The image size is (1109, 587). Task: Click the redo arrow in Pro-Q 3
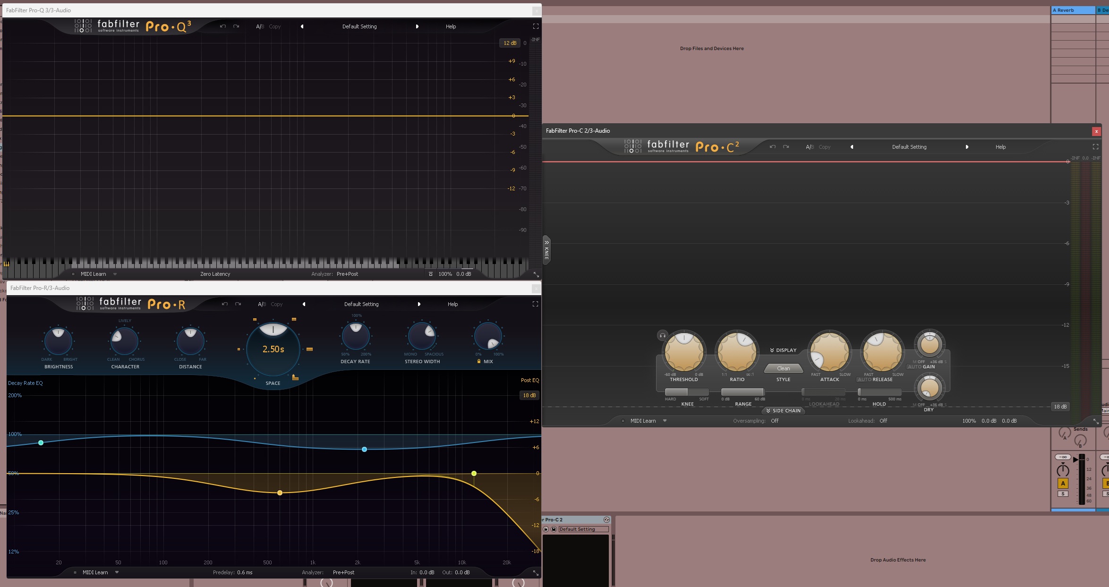pos(236,26)
